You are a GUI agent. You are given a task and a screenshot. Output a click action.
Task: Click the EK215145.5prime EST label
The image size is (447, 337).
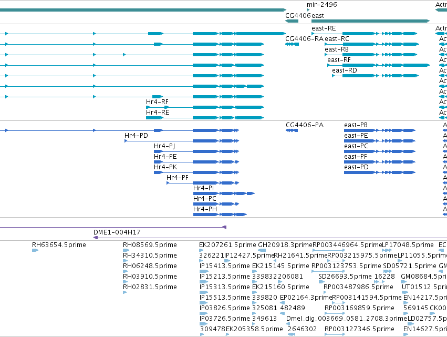[280, 266]
